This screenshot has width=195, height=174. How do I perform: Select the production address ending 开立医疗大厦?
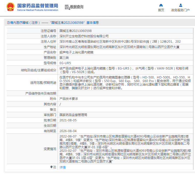[120, 47]
